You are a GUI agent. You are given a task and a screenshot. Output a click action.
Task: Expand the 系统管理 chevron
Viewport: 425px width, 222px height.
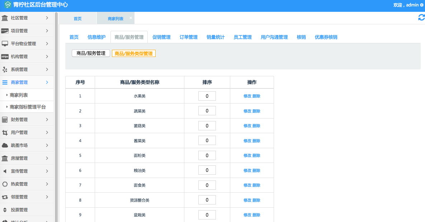47,69
